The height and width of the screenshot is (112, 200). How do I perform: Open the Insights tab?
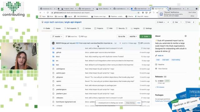[x=135, y=28]
